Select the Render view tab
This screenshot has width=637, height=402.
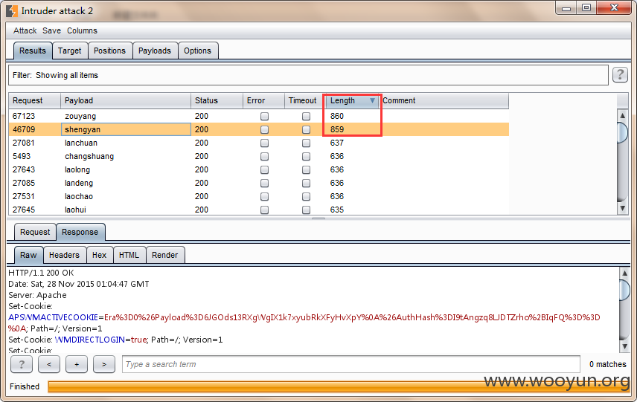[165, 255]
